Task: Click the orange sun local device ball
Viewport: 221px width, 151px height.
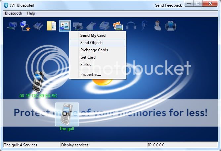Action: click(x=102, y=82)
